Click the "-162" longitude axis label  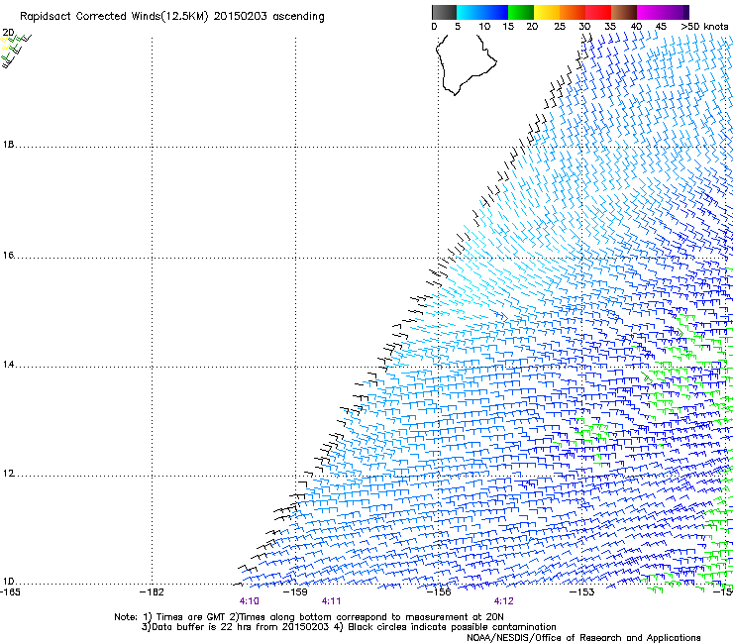coord(152,592)
